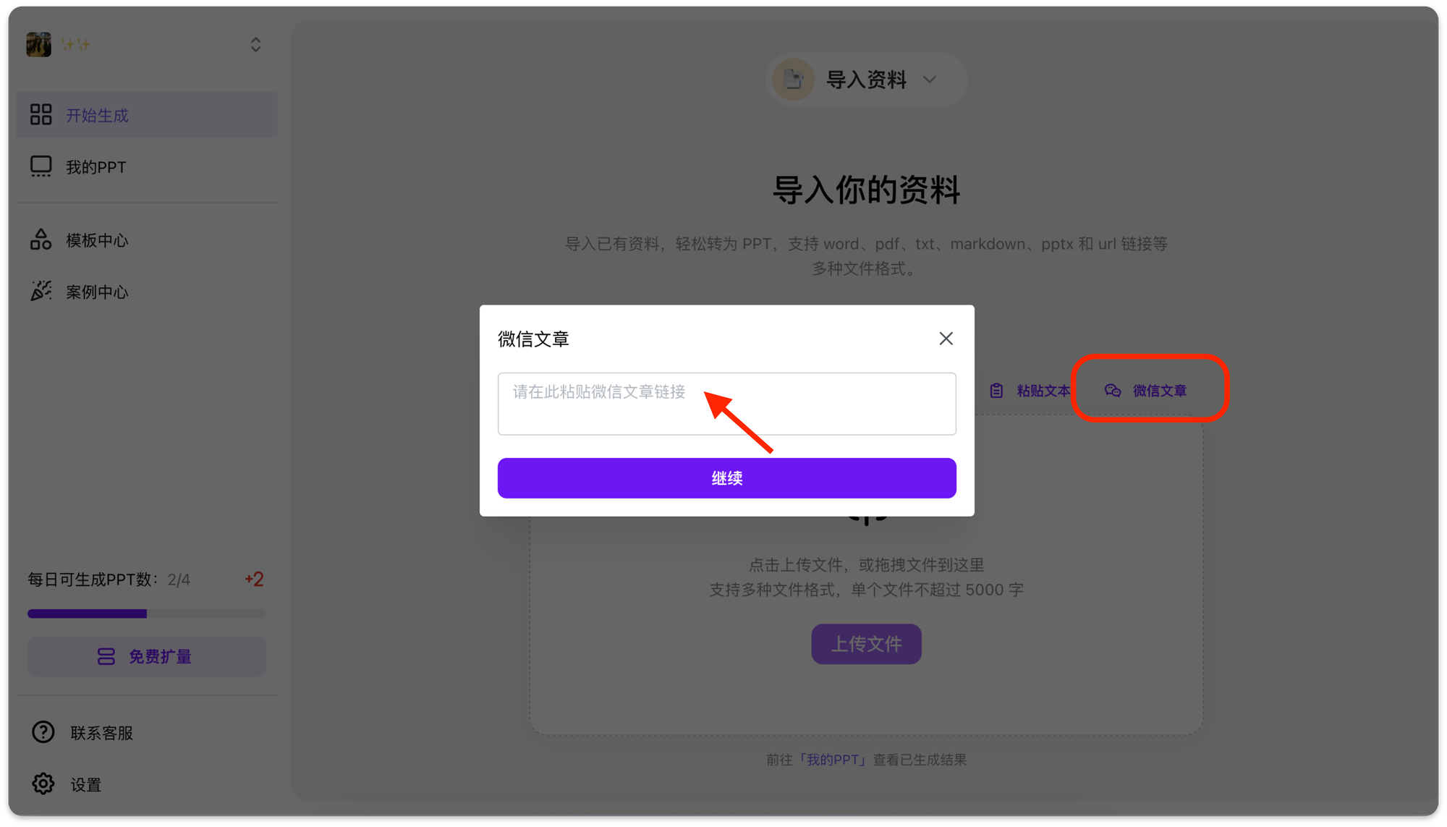Select 粘贴文本 paste text tab
Viewport: 1447px width, 827px height.
pyautogui.click(x=1030, y=391)
